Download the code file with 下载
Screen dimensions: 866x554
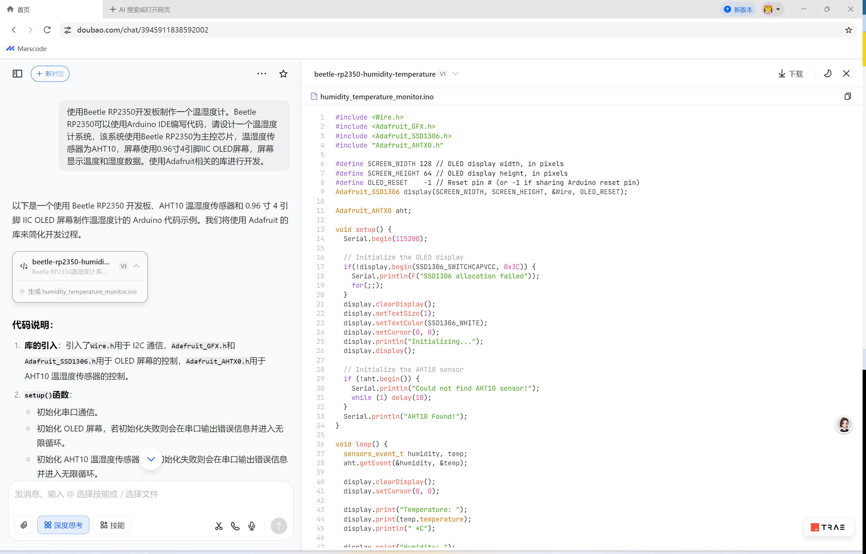pyautogui.click(x=790, y=74)
